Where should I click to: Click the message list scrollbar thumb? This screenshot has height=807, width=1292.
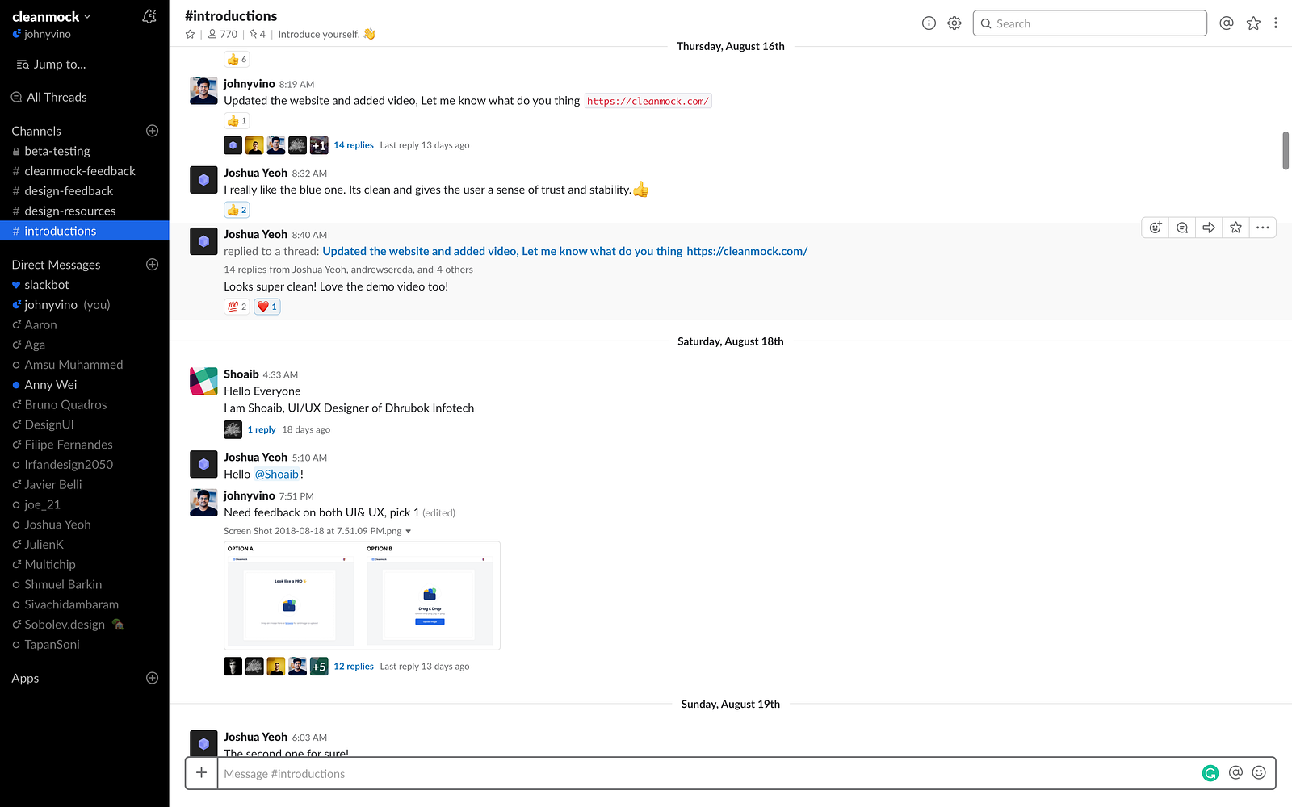click(1286, 150)
